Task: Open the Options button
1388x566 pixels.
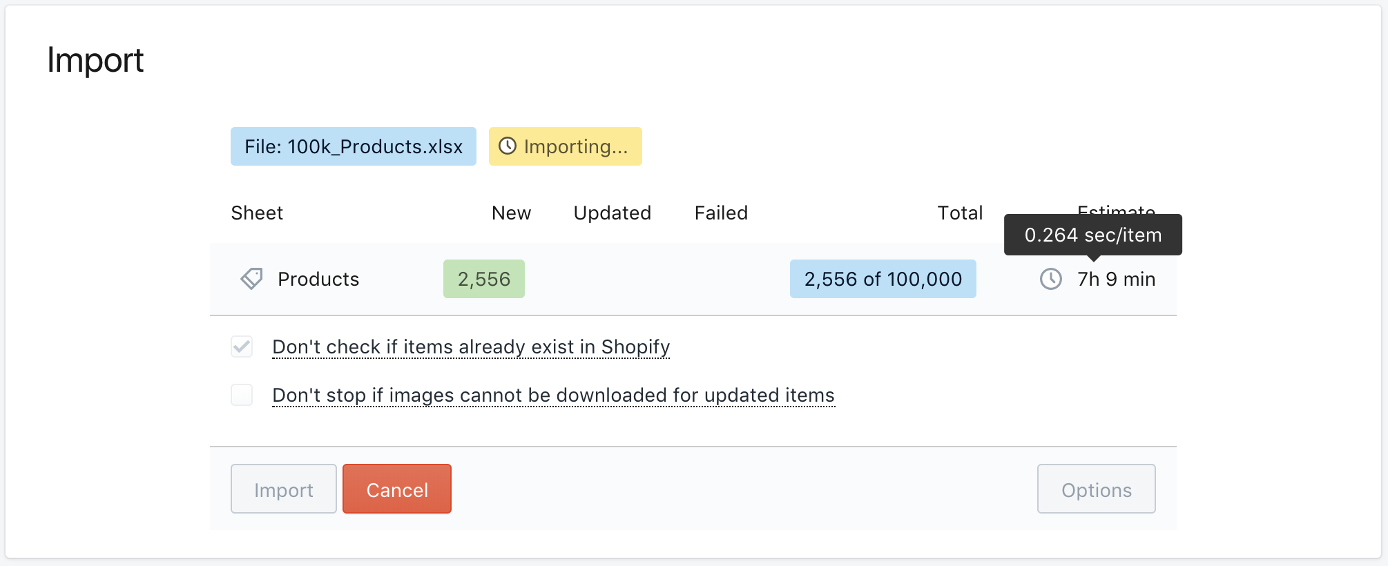Action: [1096, 489]
